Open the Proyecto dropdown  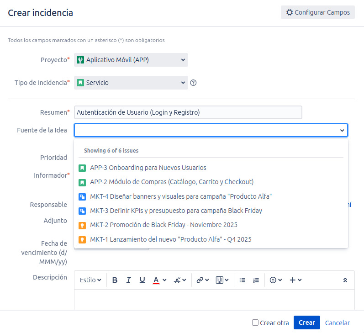pos(131,60)
